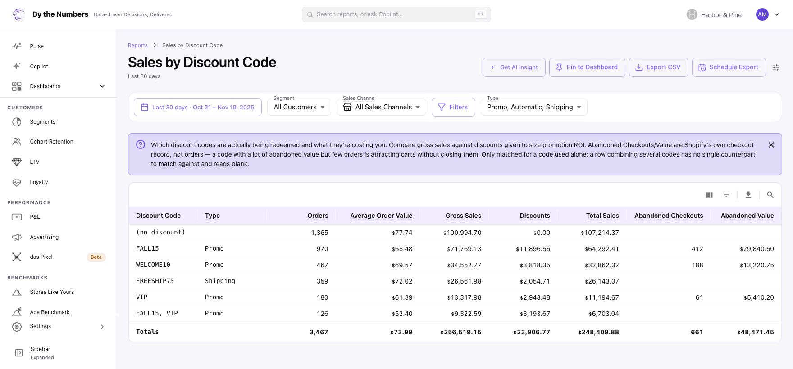Click the (no discount) row label
Screen dimensions: 793x369
pos(160,233)
